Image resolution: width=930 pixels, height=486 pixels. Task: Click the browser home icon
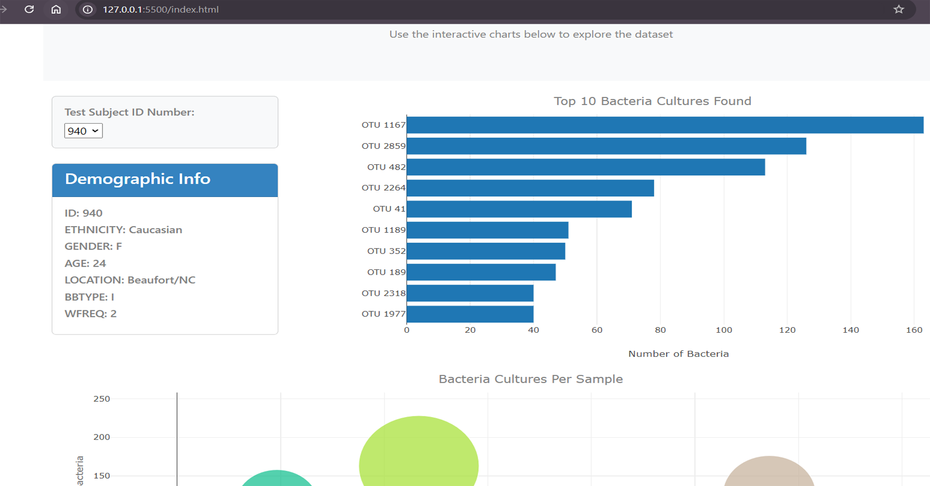pyautogui.click(x=56, y=9)
